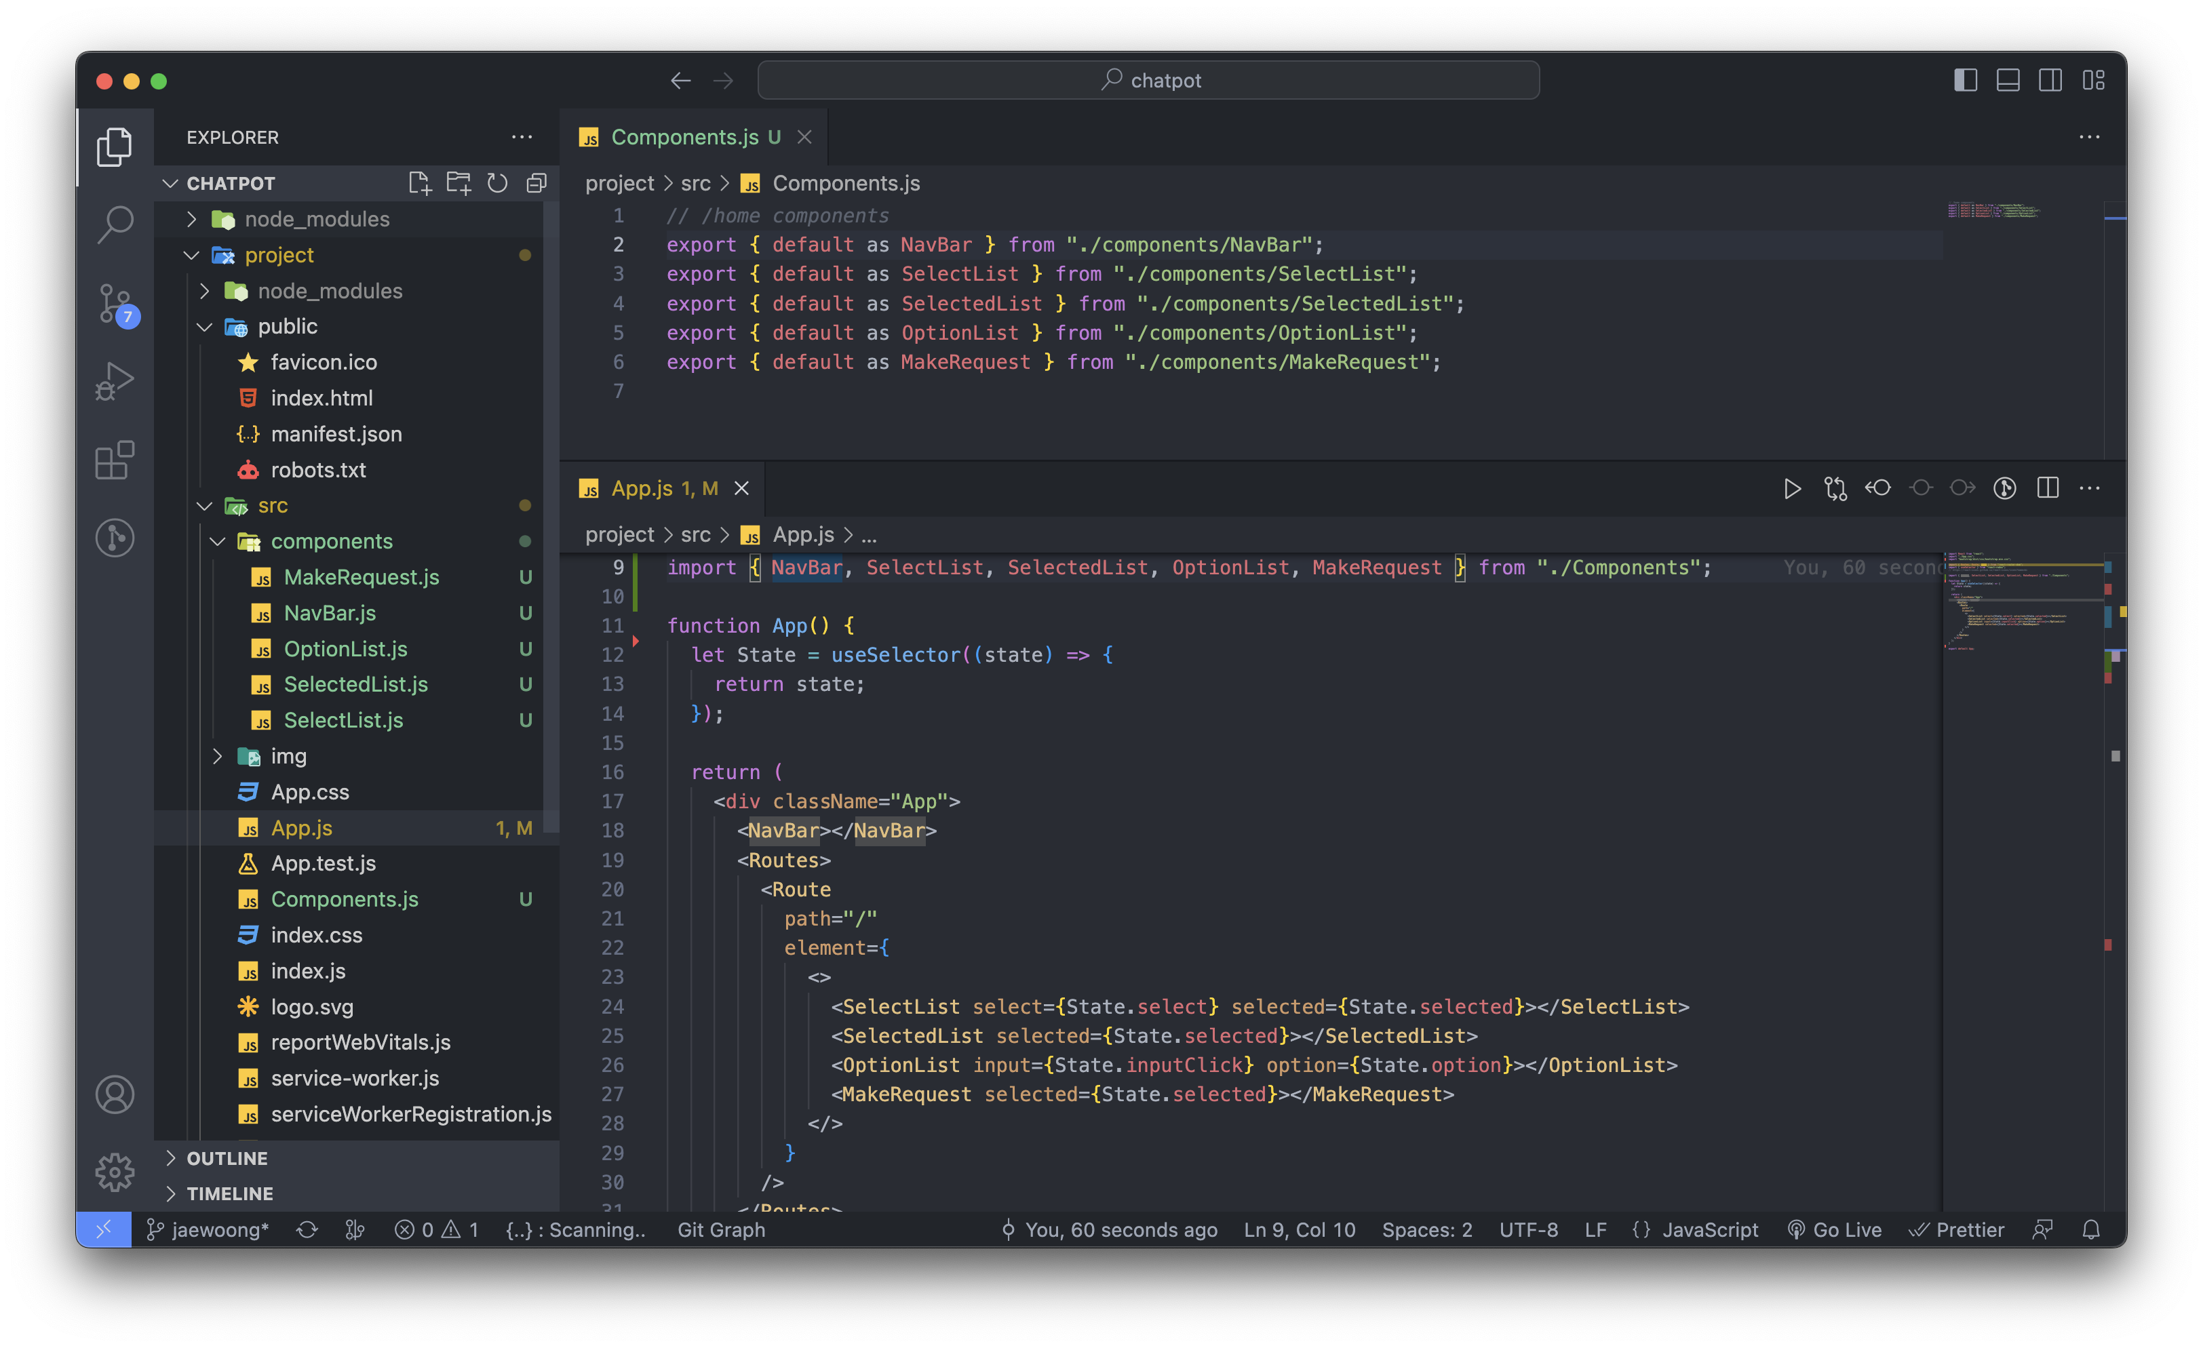Open the Explorer view in activity bar
The image size is (2203, 1348).
pyautogui.click(x=115, y=146)
